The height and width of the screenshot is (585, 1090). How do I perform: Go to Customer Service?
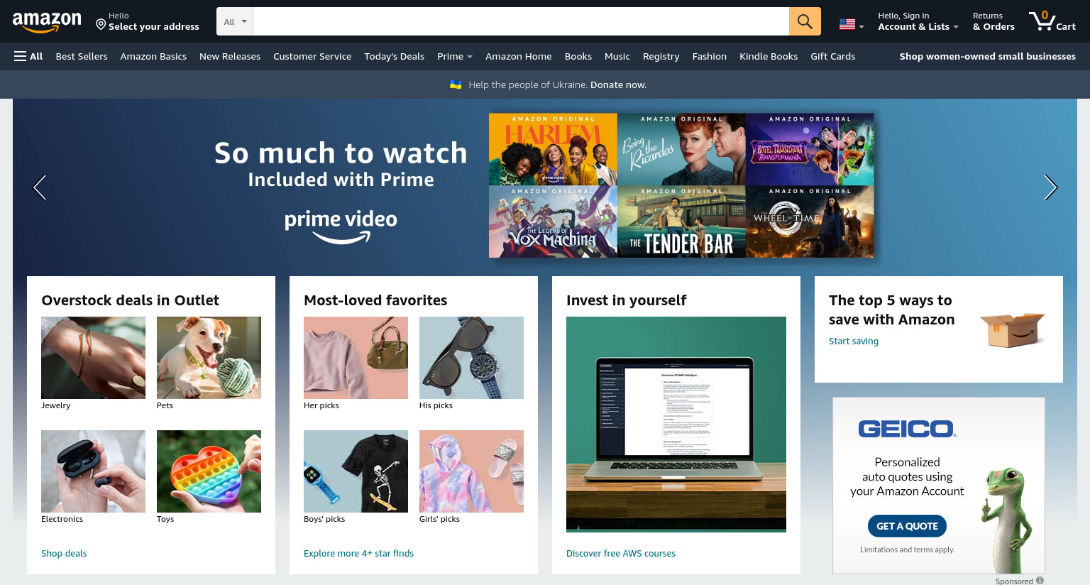[312, 56]
